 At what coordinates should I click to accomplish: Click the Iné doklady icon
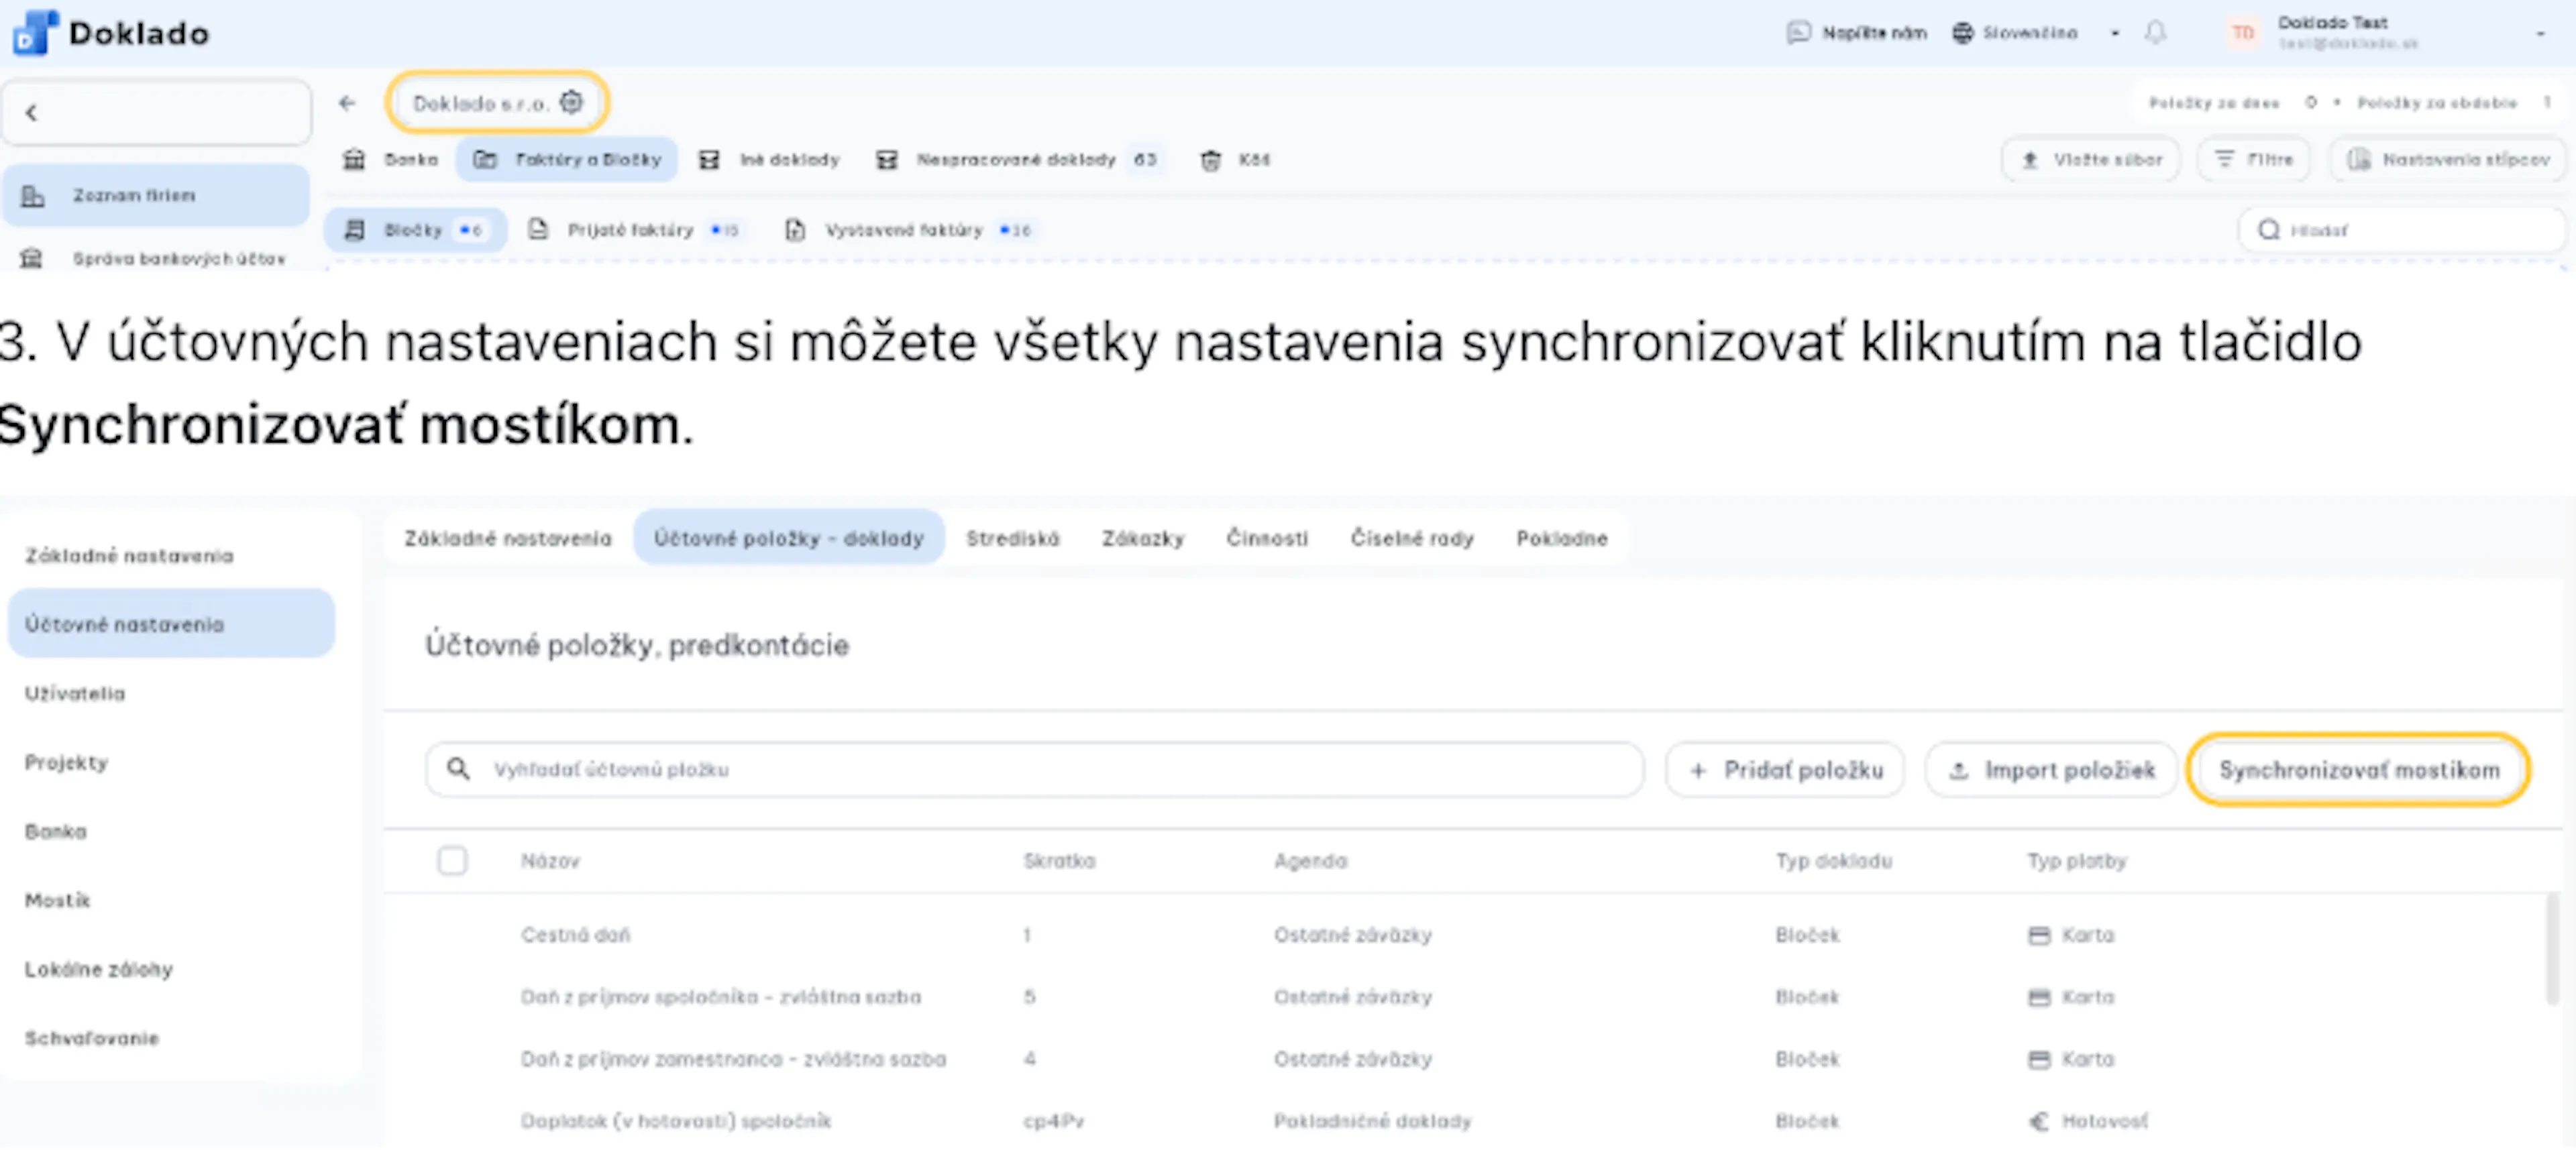pyautogui.click(x=709, y=160)
